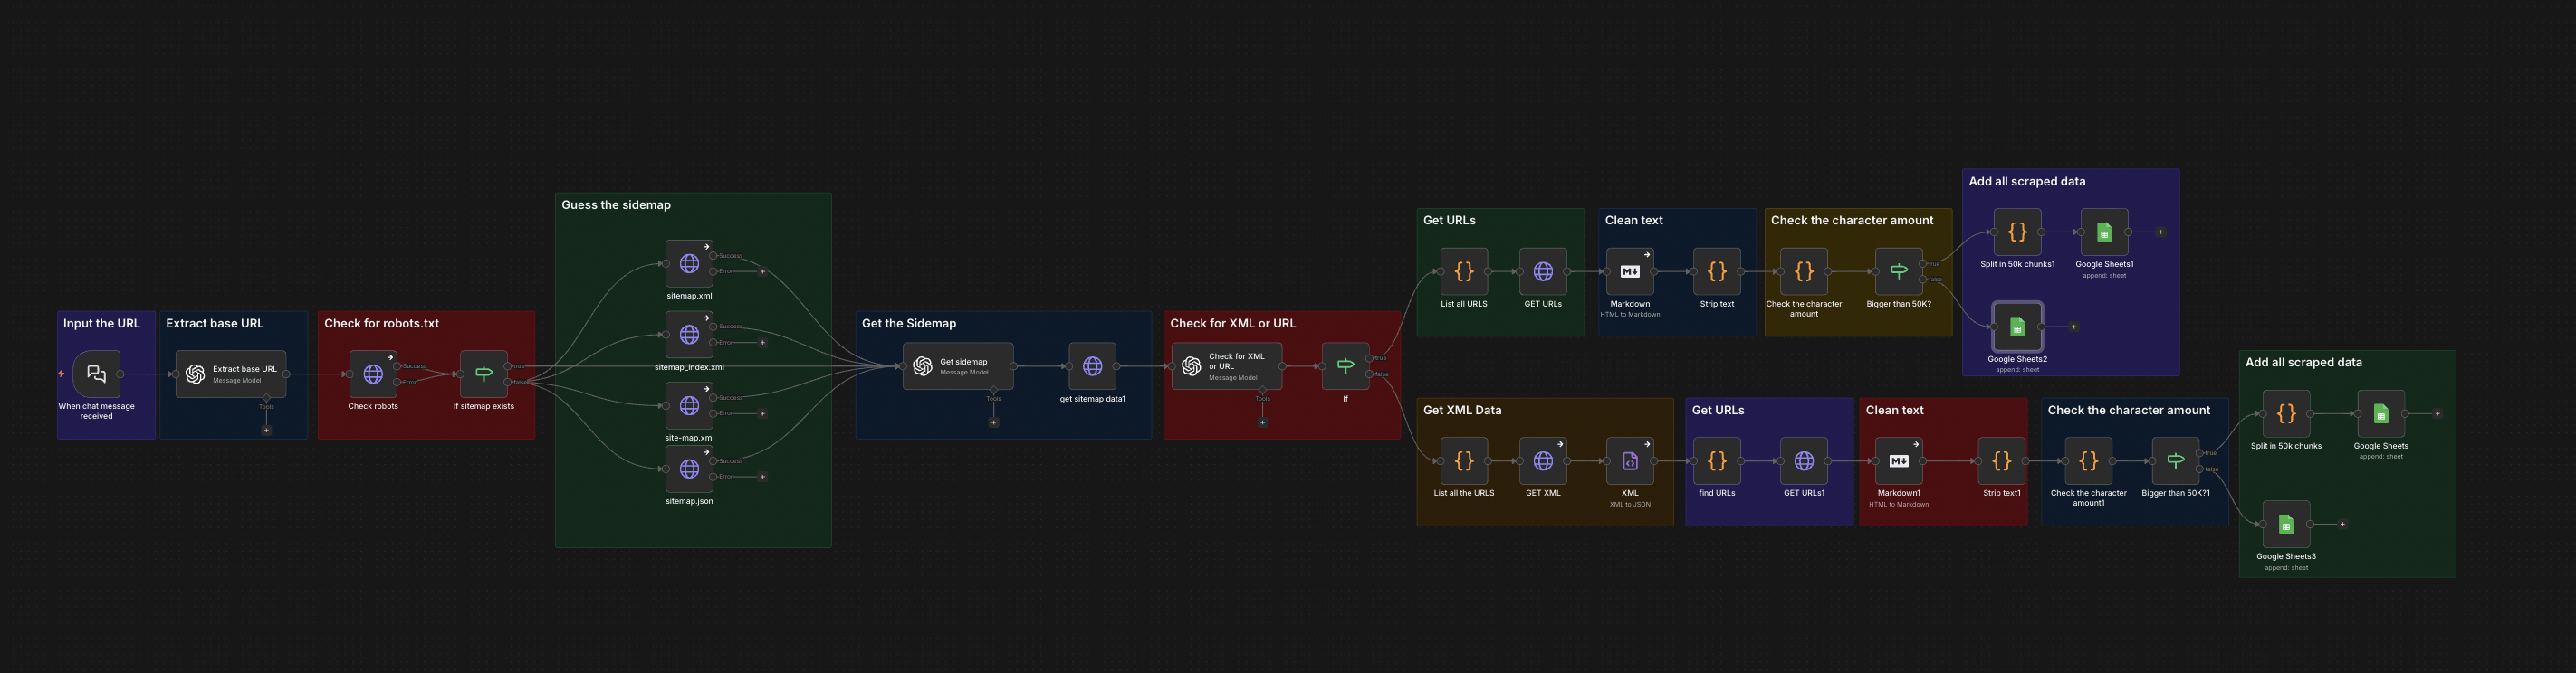Image resolution: width=2576 pixels, height=673 pixels.
Task: Open the 'Extract base URL' OpenAI node
Action: coord(231,374)
